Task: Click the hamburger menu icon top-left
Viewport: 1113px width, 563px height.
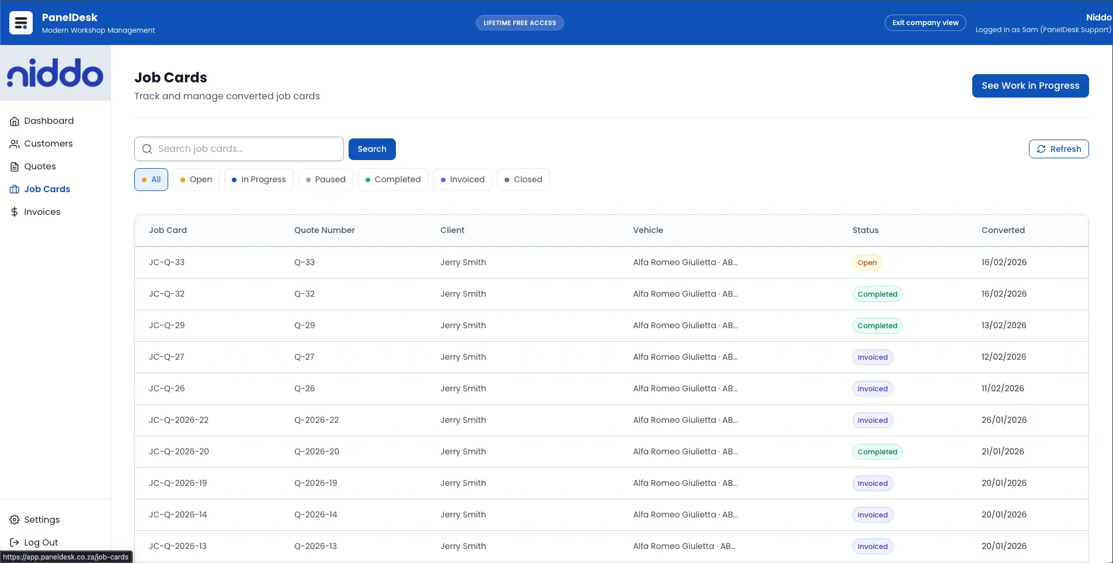Action: pyautogui.click(x=20, y=23)
